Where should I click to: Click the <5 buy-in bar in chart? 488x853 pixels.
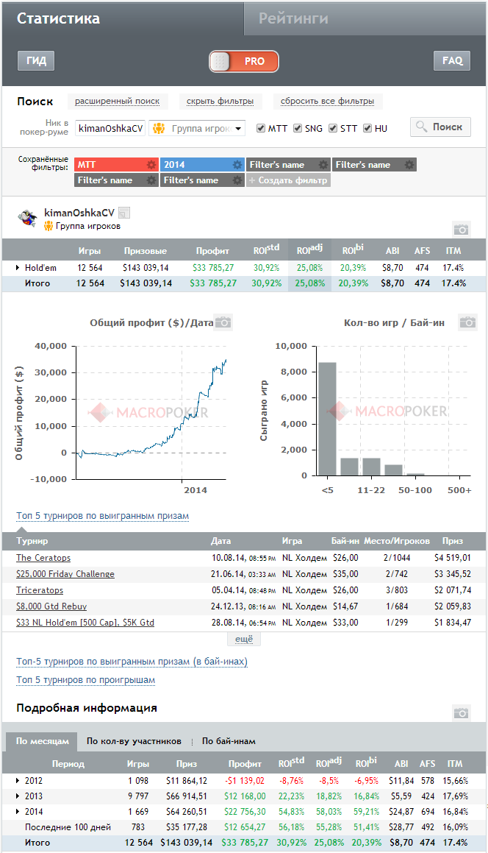(x=327, y=419)
